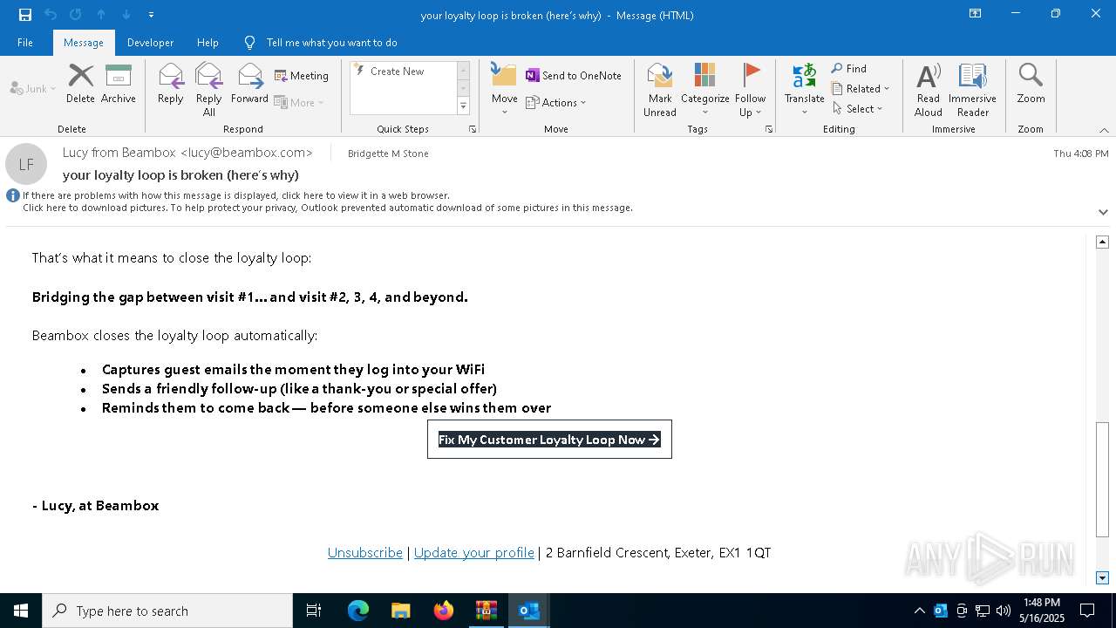
Task: Open Immersive Reader
Action: point(972,90)
